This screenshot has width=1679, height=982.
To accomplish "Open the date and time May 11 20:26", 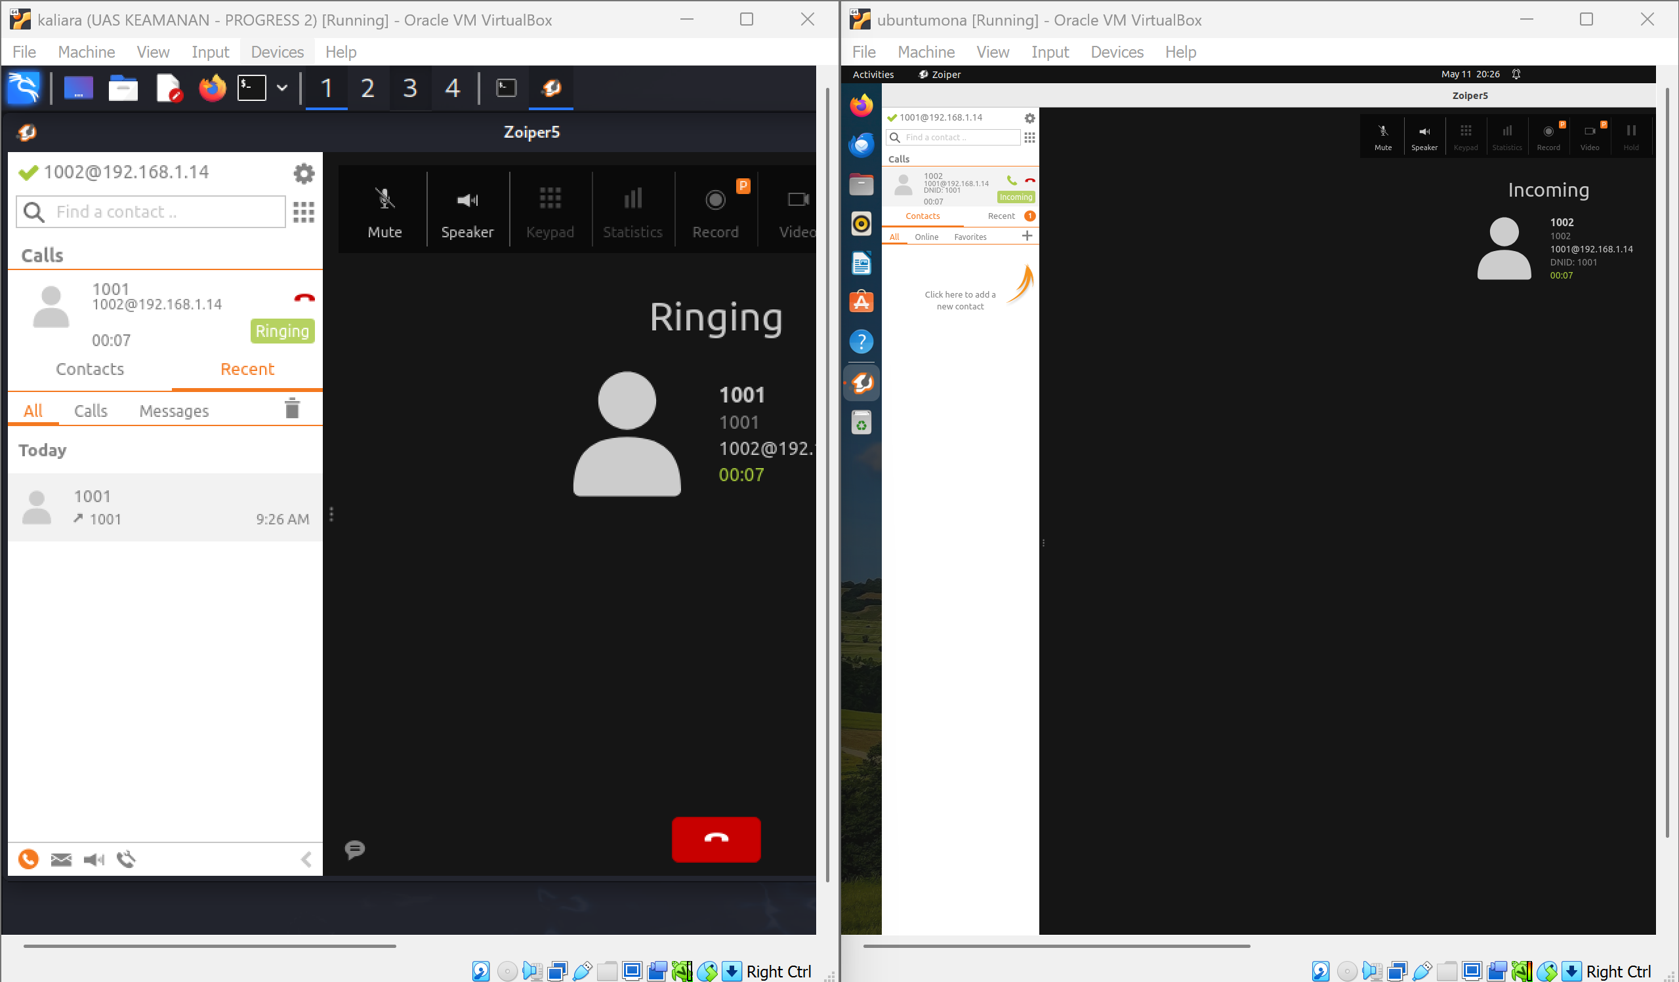I will 1470,75.
